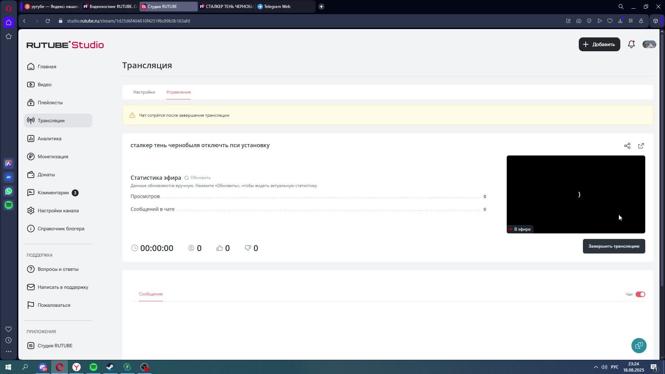Click the share icon near stream title
665x374 pixels.
[x=627, y=146]
